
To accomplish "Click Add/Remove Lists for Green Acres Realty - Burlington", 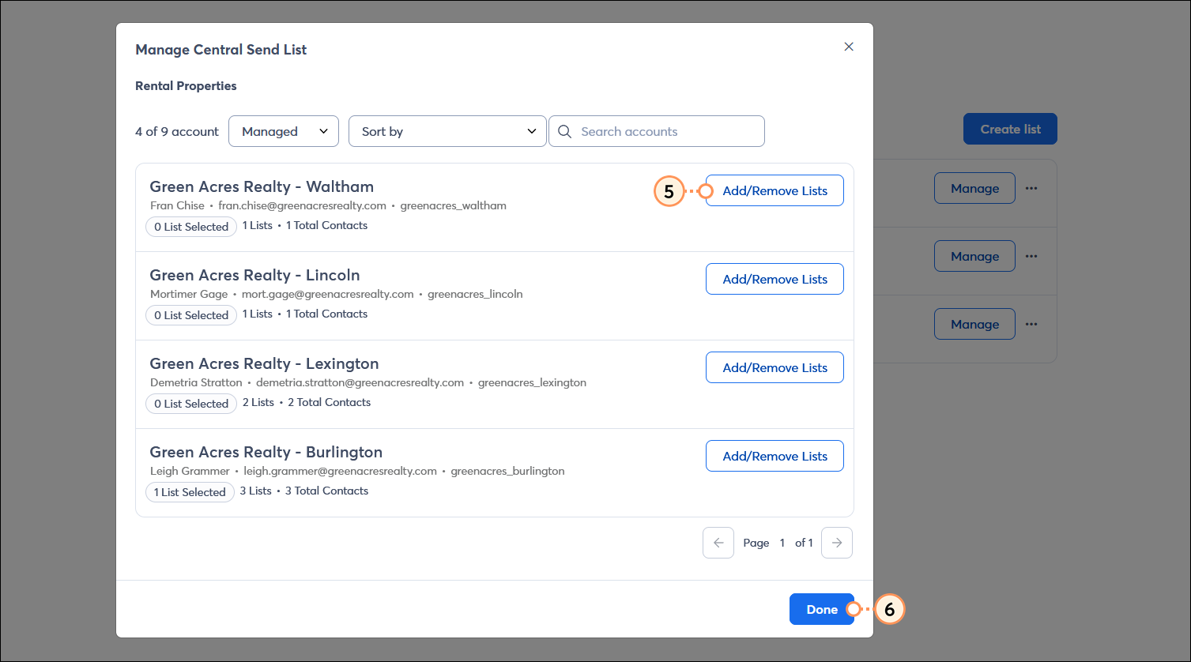I will coord(774,456).
